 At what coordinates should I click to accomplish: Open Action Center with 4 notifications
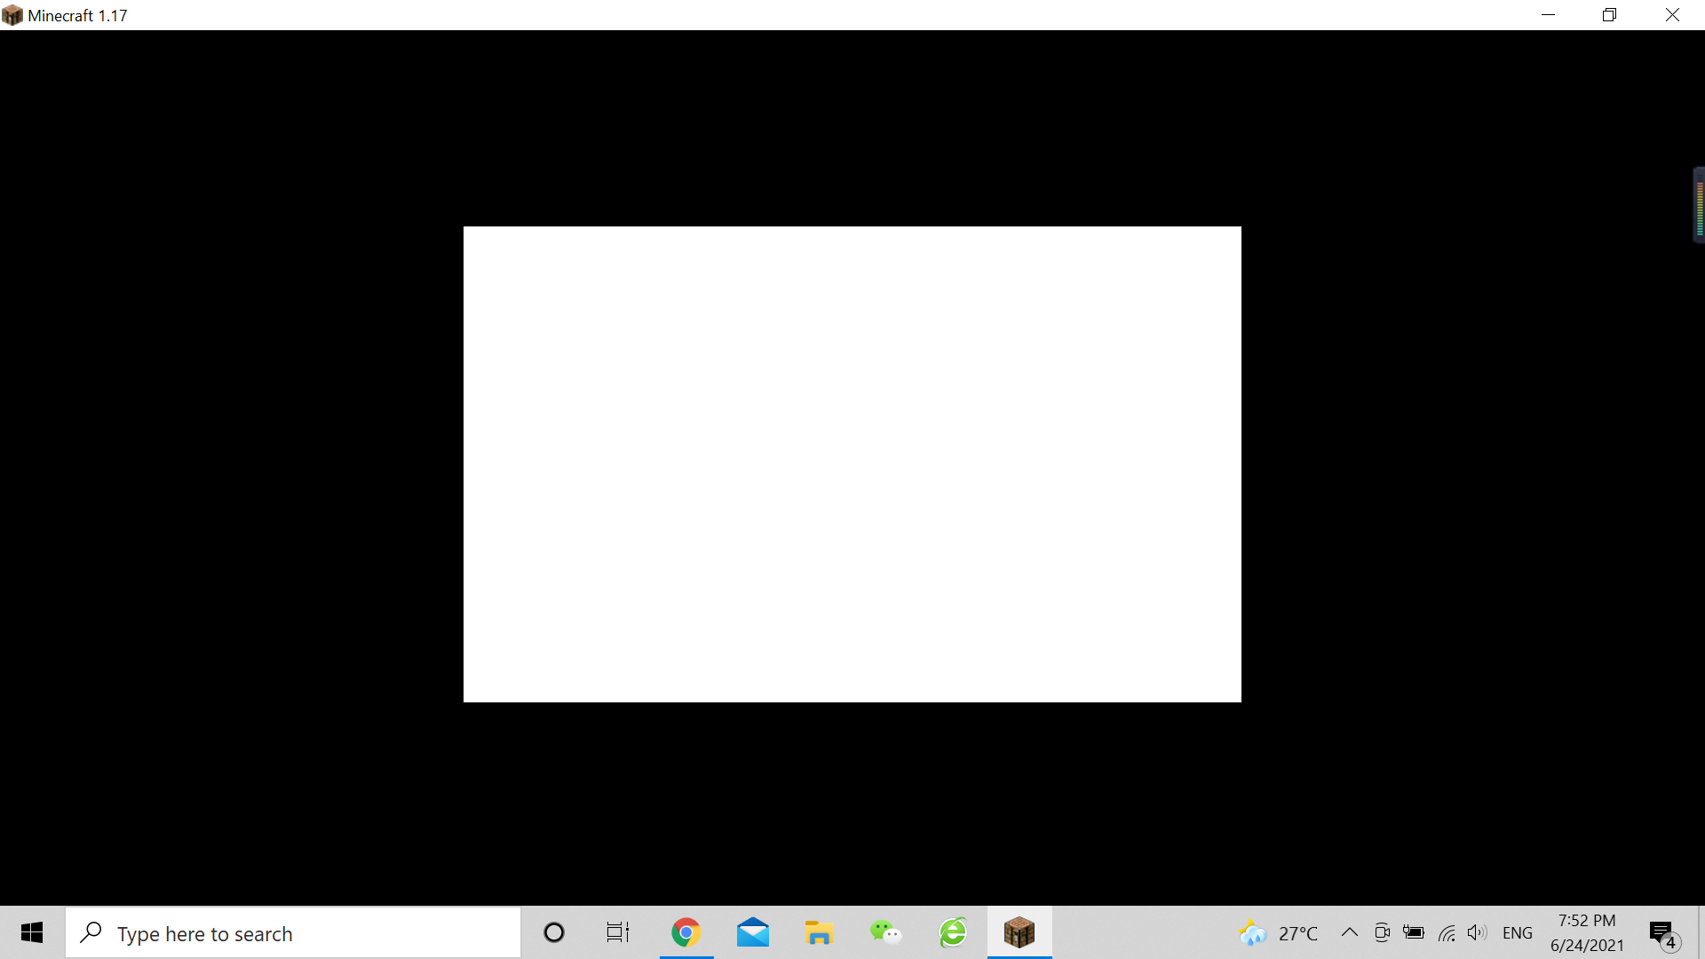point(1662,933)
